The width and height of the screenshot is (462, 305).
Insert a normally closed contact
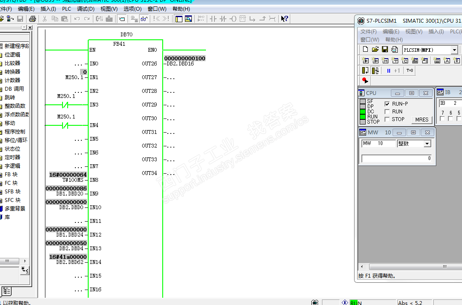coord(223,19)
